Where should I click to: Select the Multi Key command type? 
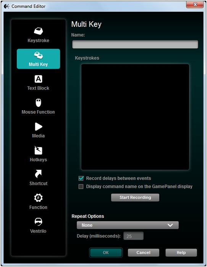pyautogui.click(x=38, y=59)
